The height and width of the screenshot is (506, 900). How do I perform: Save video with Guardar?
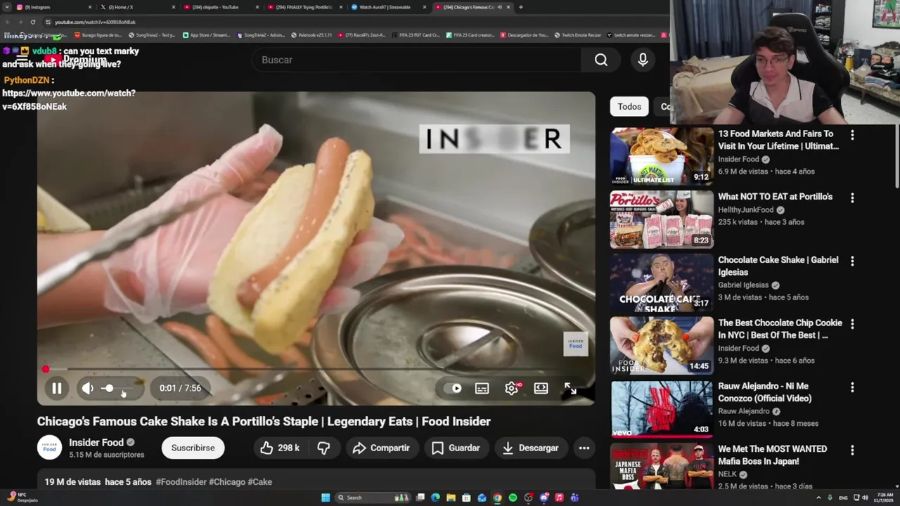(x=456, y=448)
